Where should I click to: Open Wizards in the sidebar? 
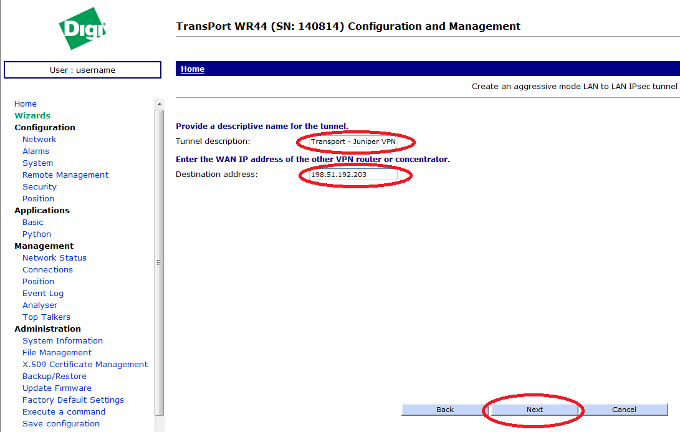click(x=32, y=115)
